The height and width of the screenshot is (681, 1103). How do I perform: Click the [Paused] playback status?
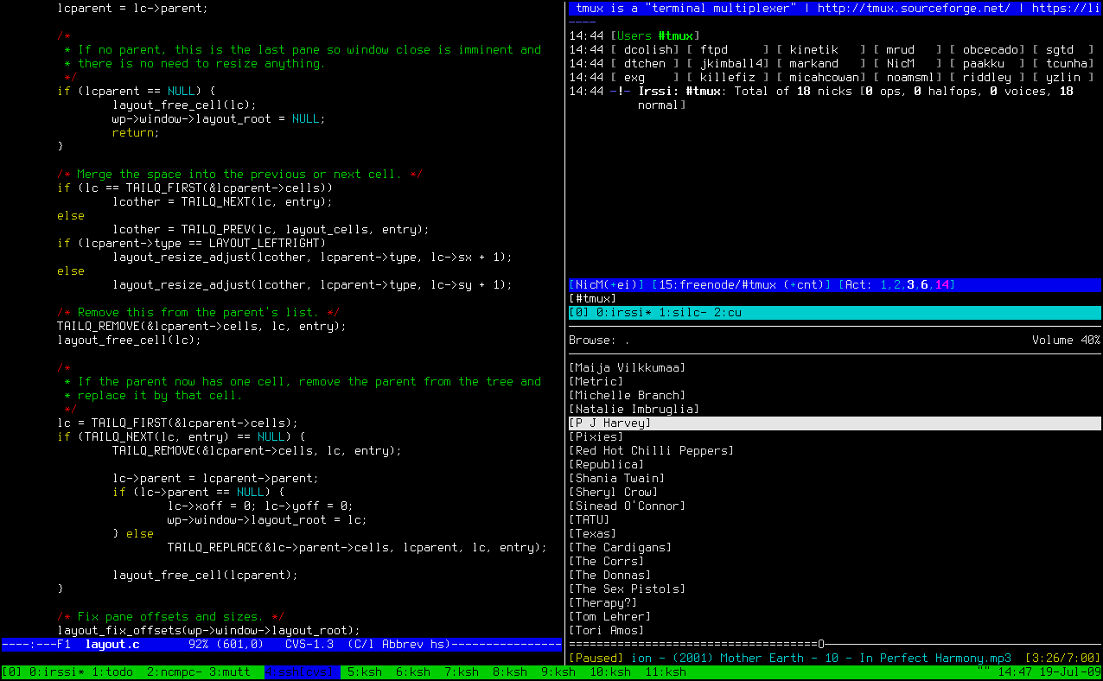pyautogui.click(x=596, y=659)
